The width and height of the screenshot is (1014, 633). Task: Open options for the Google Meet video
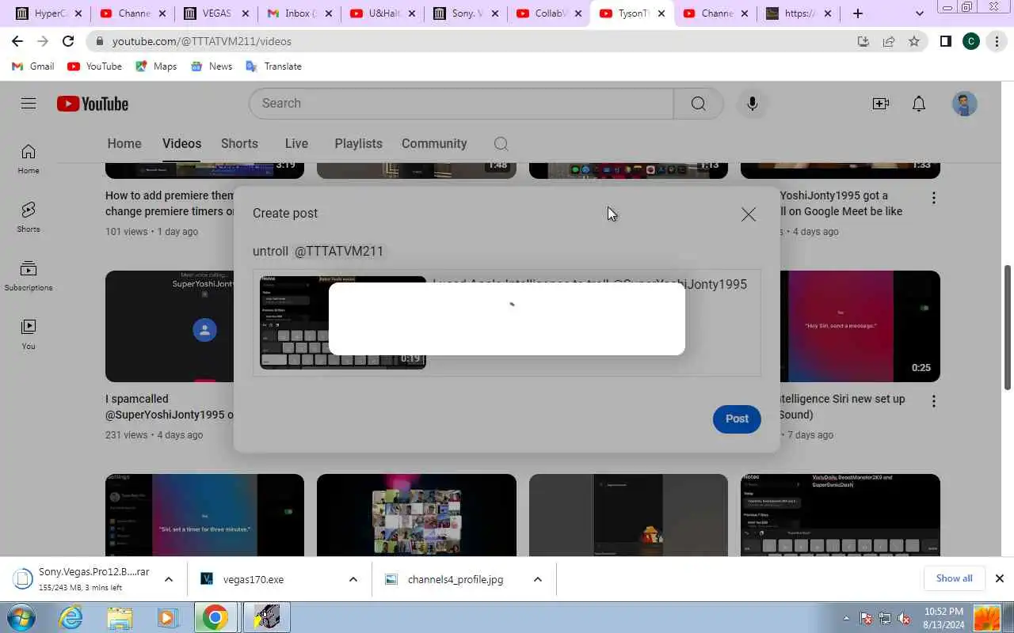click(x=933, y=198)
